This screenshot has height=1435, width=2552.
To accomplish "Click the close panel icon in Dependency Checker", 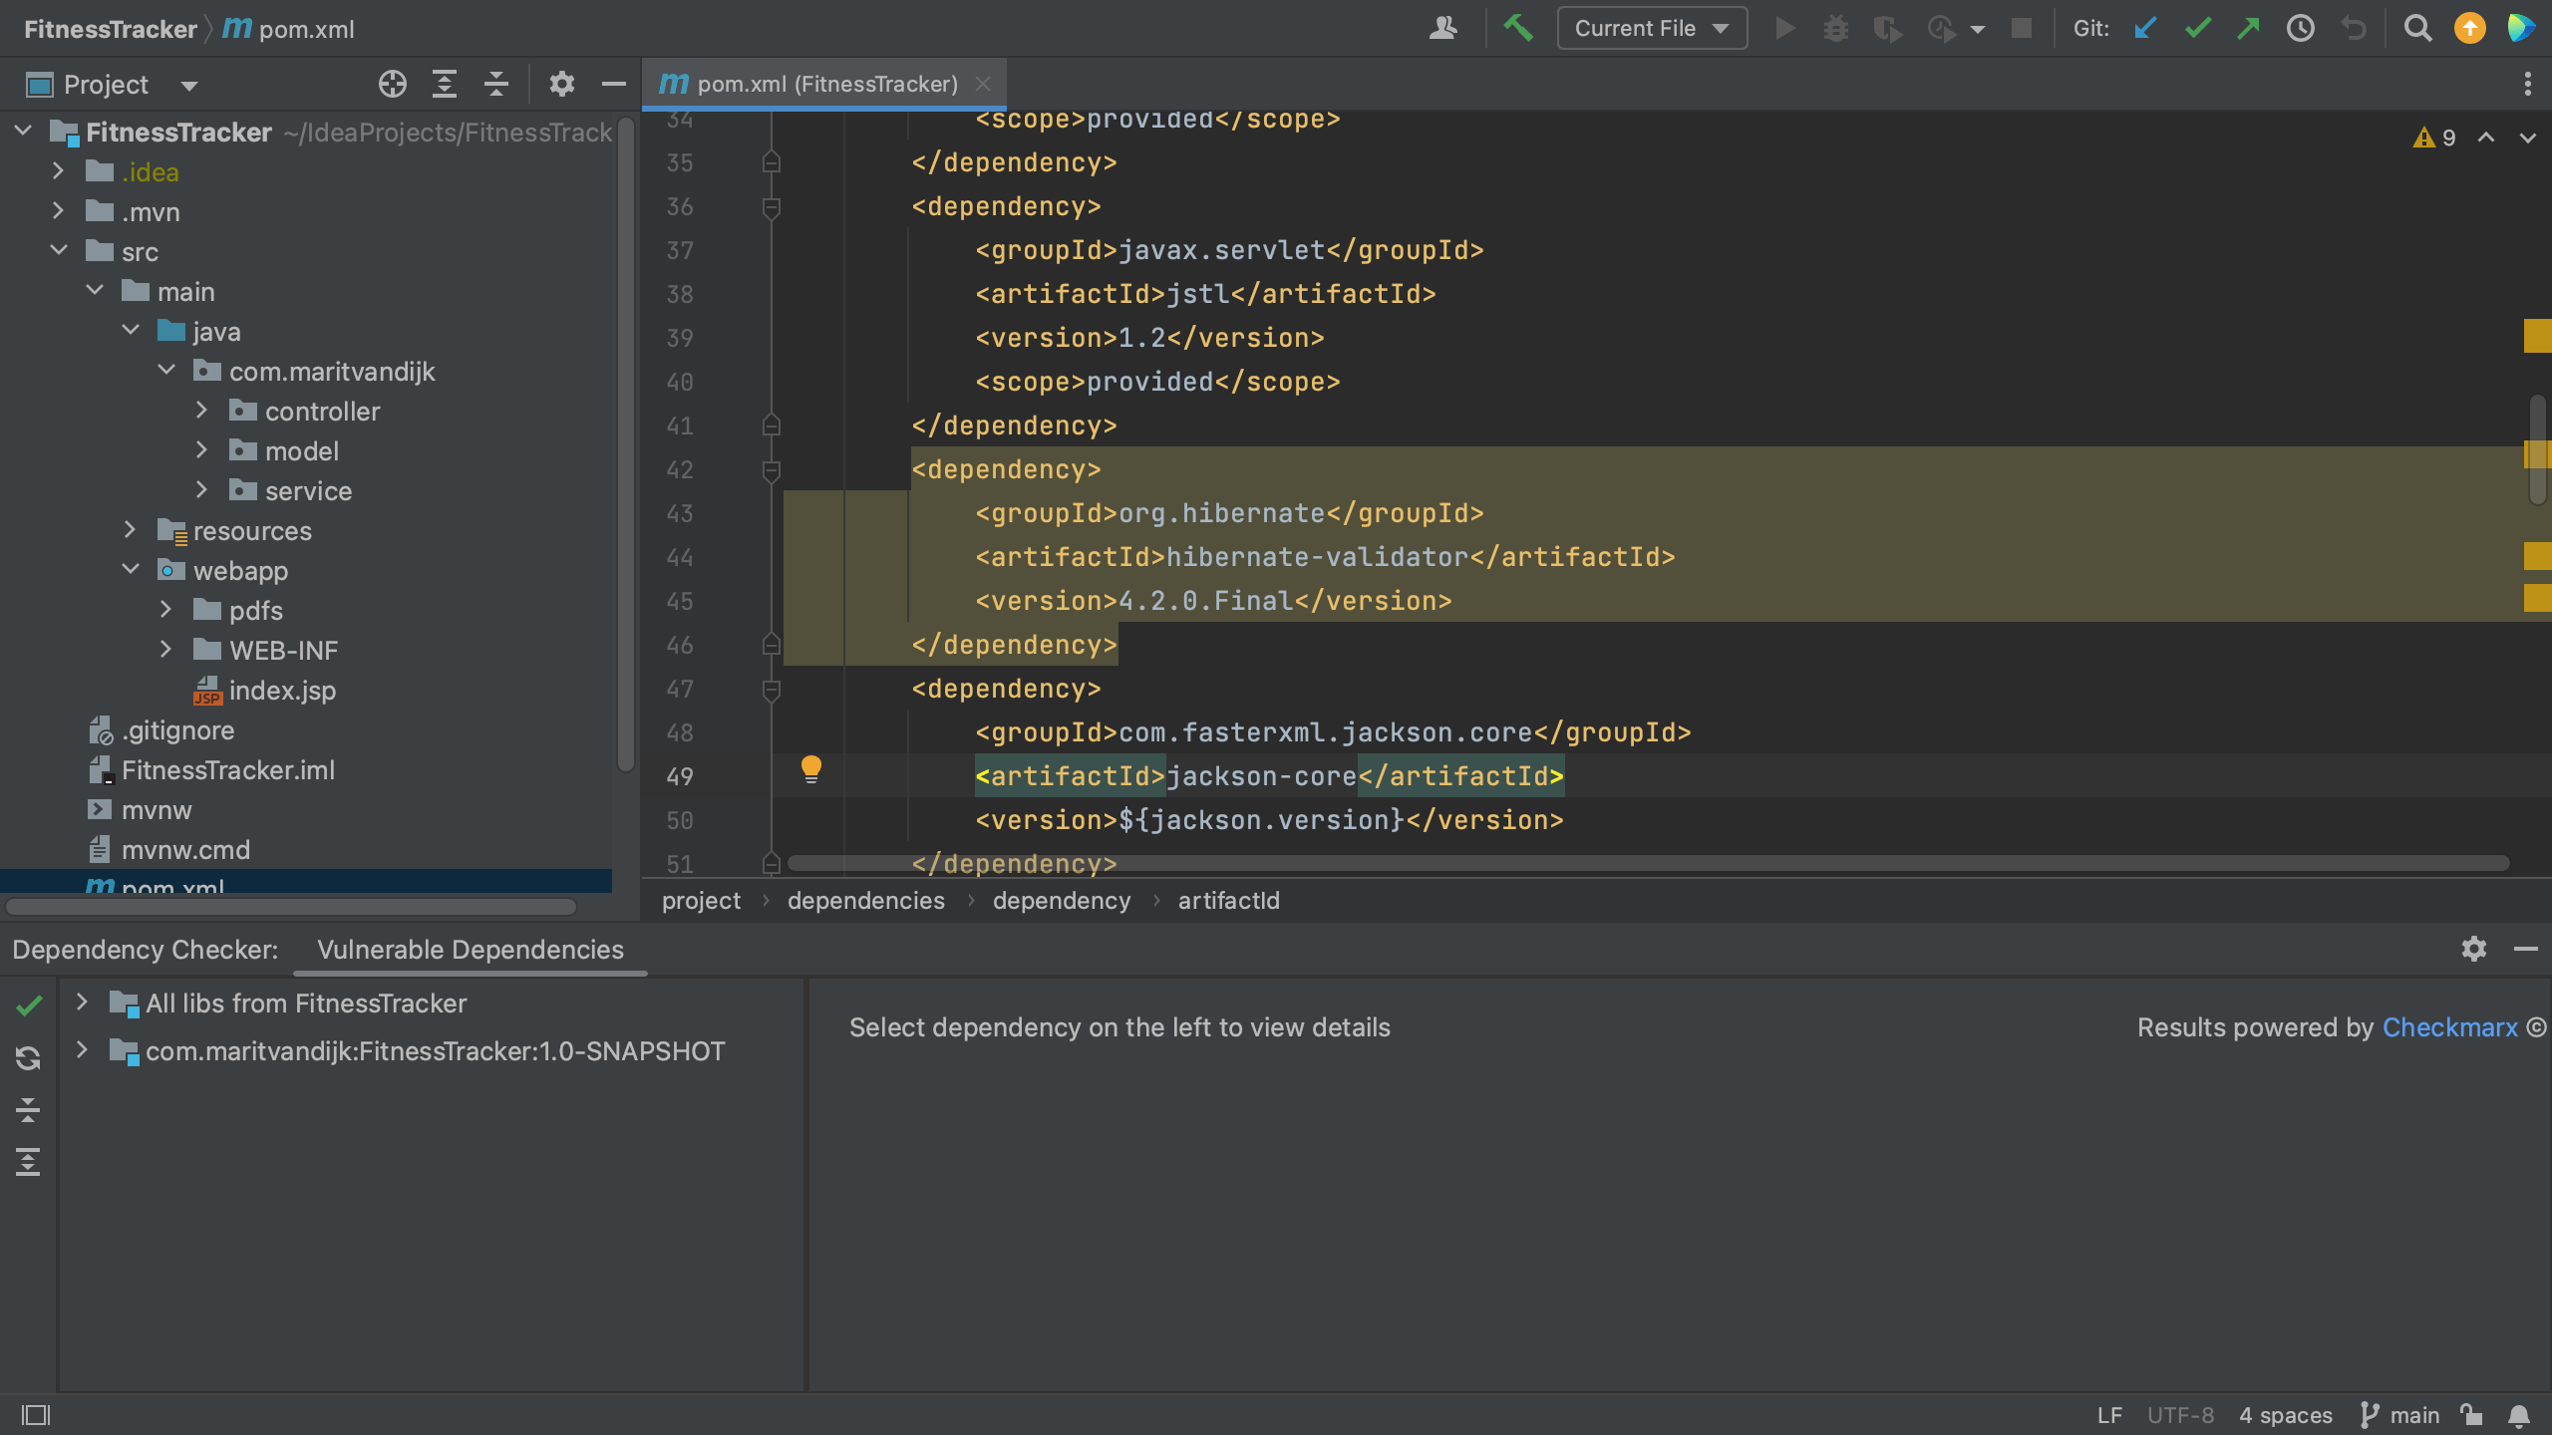I will (x=2526, y=948).
